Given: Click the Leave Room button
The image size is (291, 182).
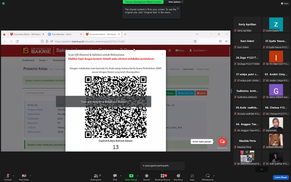Looking at the screenshot, I should pos(281,177).
